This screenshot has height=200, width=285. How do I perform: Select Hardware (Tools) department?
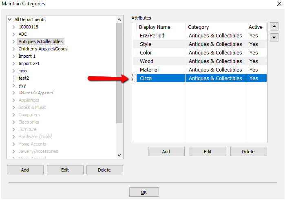click(35, 137)
